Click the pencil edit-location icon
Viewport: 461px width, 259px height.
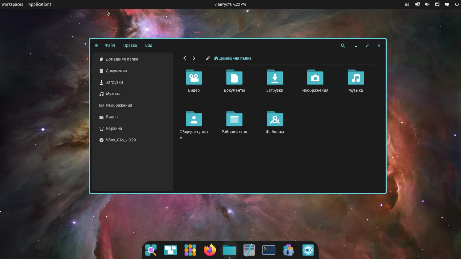point(208,58)
